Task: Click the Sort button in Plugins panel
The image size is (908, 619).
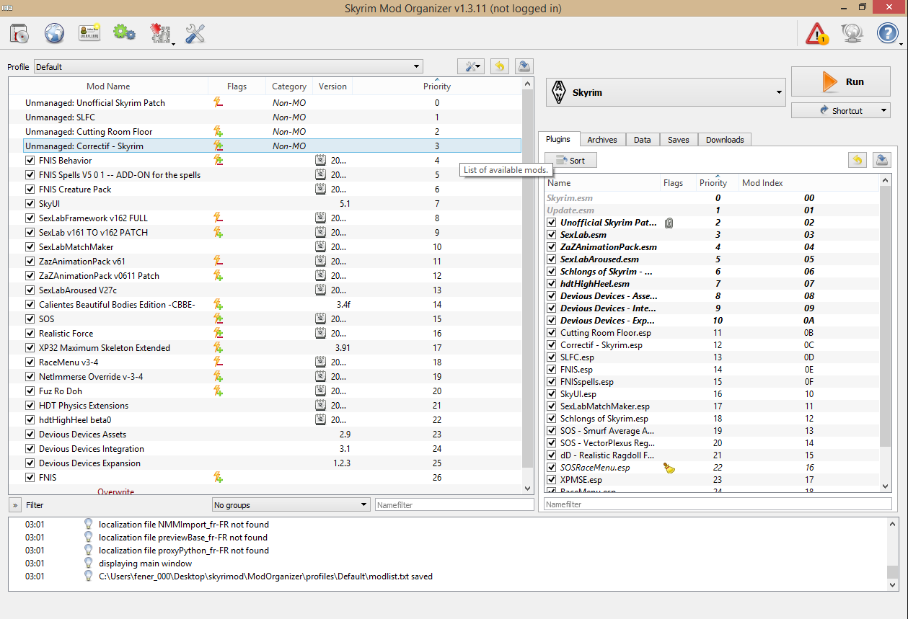Action: pos(570,159)
